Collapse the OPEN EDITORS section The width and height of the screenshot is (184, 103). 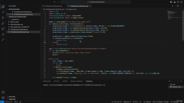[x=23, y=9]
